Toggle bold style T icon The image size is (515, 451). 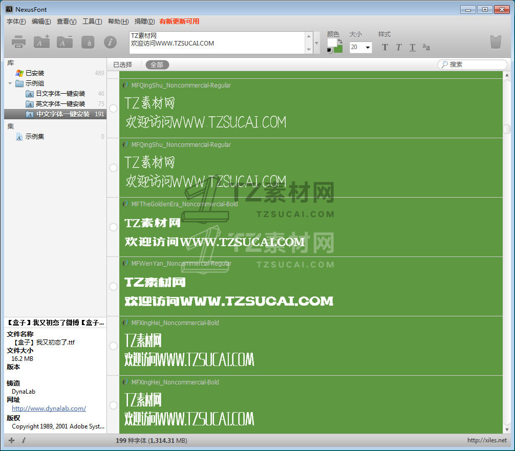pos(385,47)
